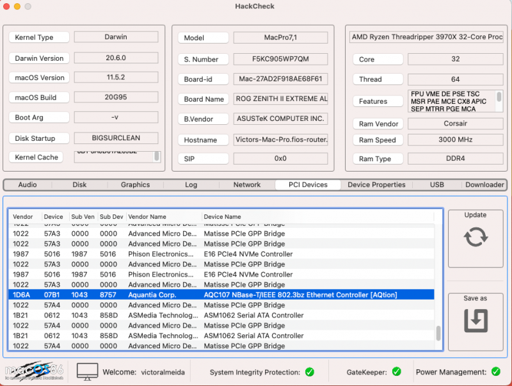512x386 pixels.
Task: Switch to the Audio tab
Action: pyautogui.click(x=27, y=184)
